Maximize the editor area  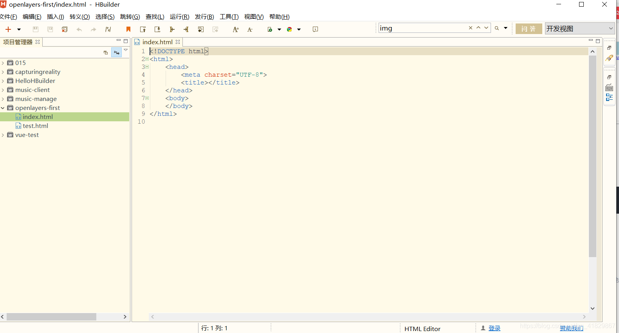point(598,41)
